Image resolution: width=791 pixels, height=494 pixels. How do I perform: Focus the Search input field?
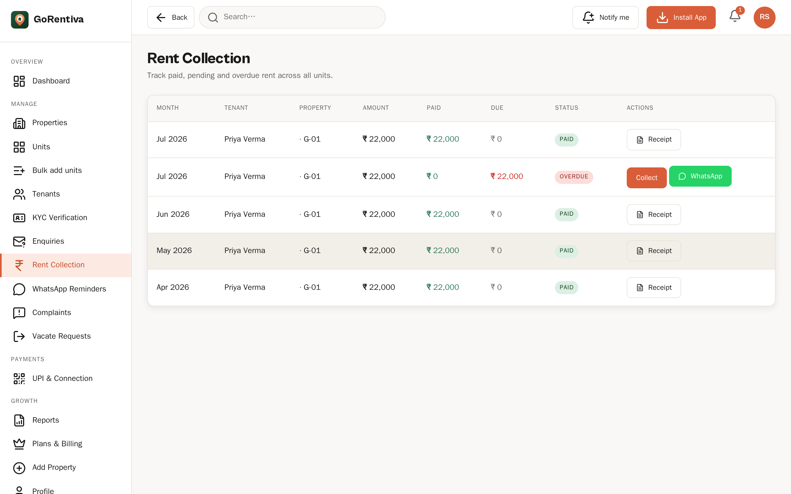(x=292, y=17)
